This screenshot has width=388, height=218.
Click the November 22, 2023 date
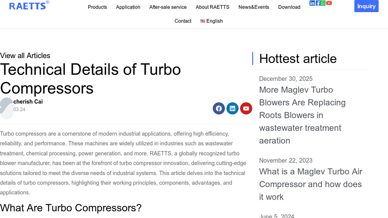pos(286,160)
